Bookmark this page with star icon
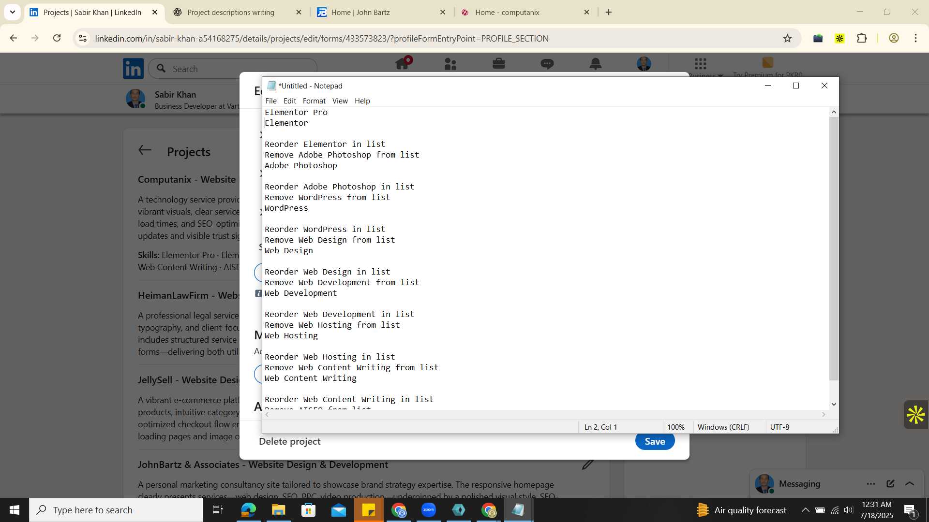The width and height of the screenshot is (929, 522). (788, 39)
